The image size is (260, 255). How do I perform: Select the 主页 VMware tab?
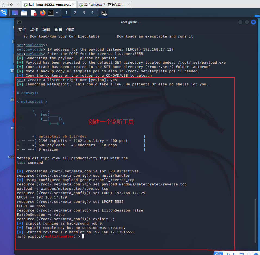pyautogui.click(x=10, y=4)
